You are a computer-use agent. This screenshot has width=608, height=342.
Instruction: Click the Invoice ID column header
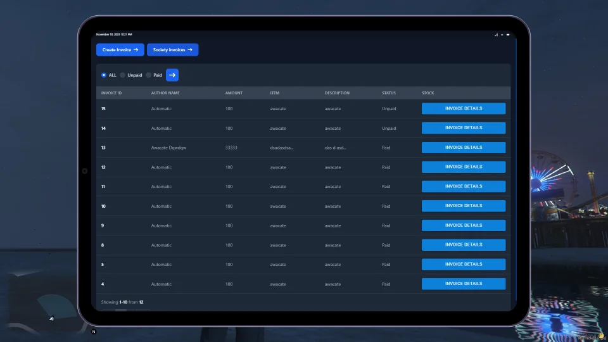point(111,93)
